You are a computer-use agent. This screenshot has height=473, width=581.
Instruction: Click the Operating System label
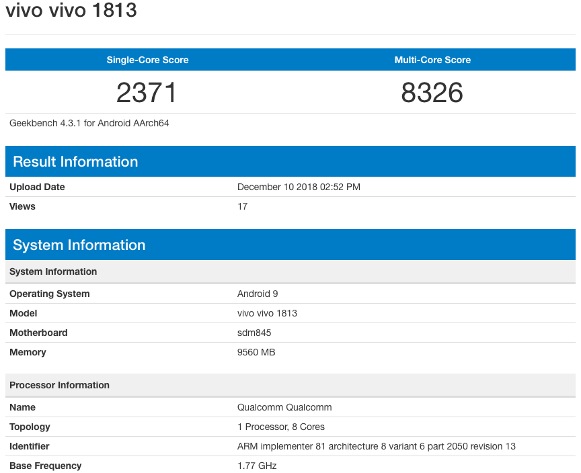[50, 294]
